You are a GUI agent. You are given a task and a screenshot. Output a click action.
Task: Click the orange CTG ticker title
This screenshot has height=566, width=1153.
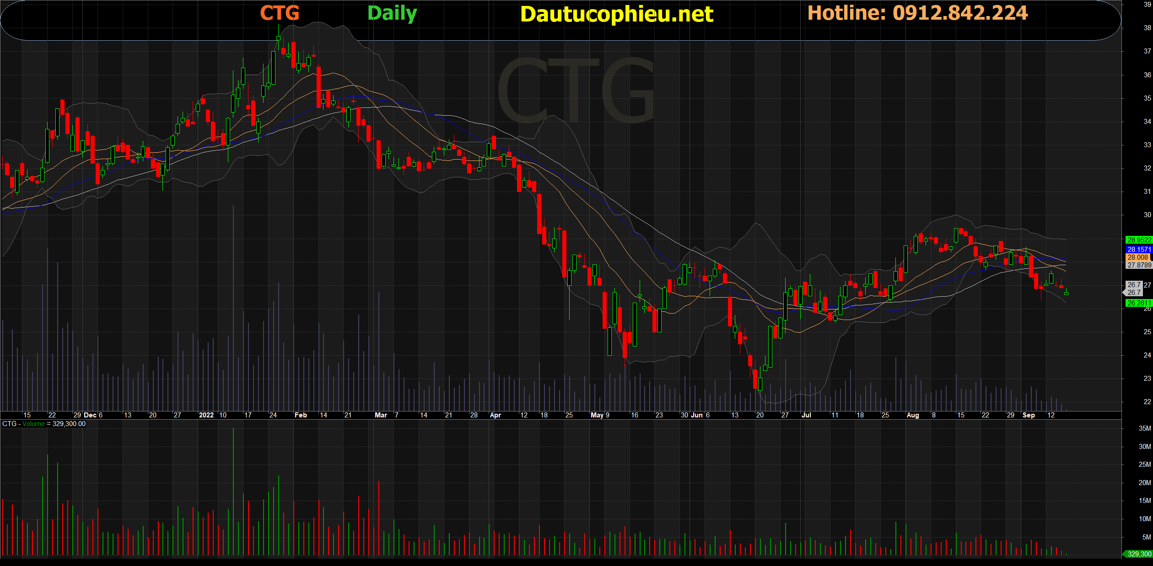(280, 13)
